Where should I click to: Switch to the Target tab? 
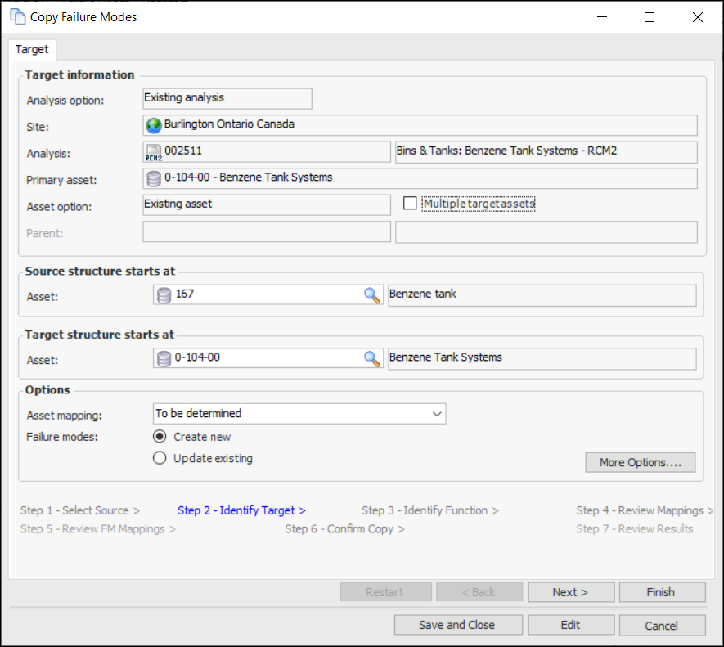tap(32, 49)
